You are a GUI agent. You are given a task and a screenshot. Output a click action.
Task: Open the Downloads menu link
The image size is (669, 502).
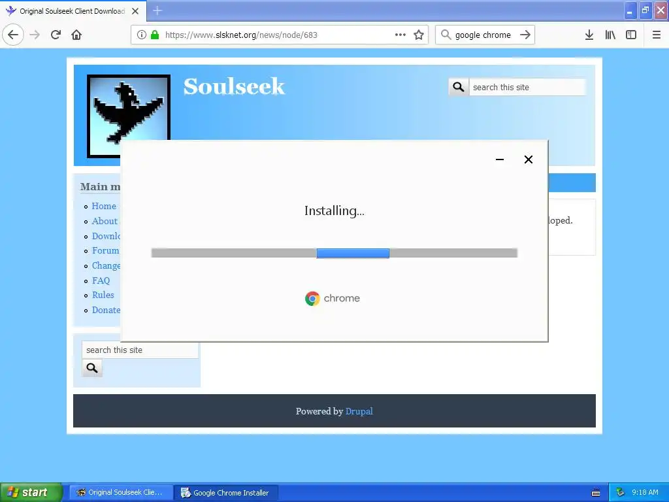tap(106, 235)
